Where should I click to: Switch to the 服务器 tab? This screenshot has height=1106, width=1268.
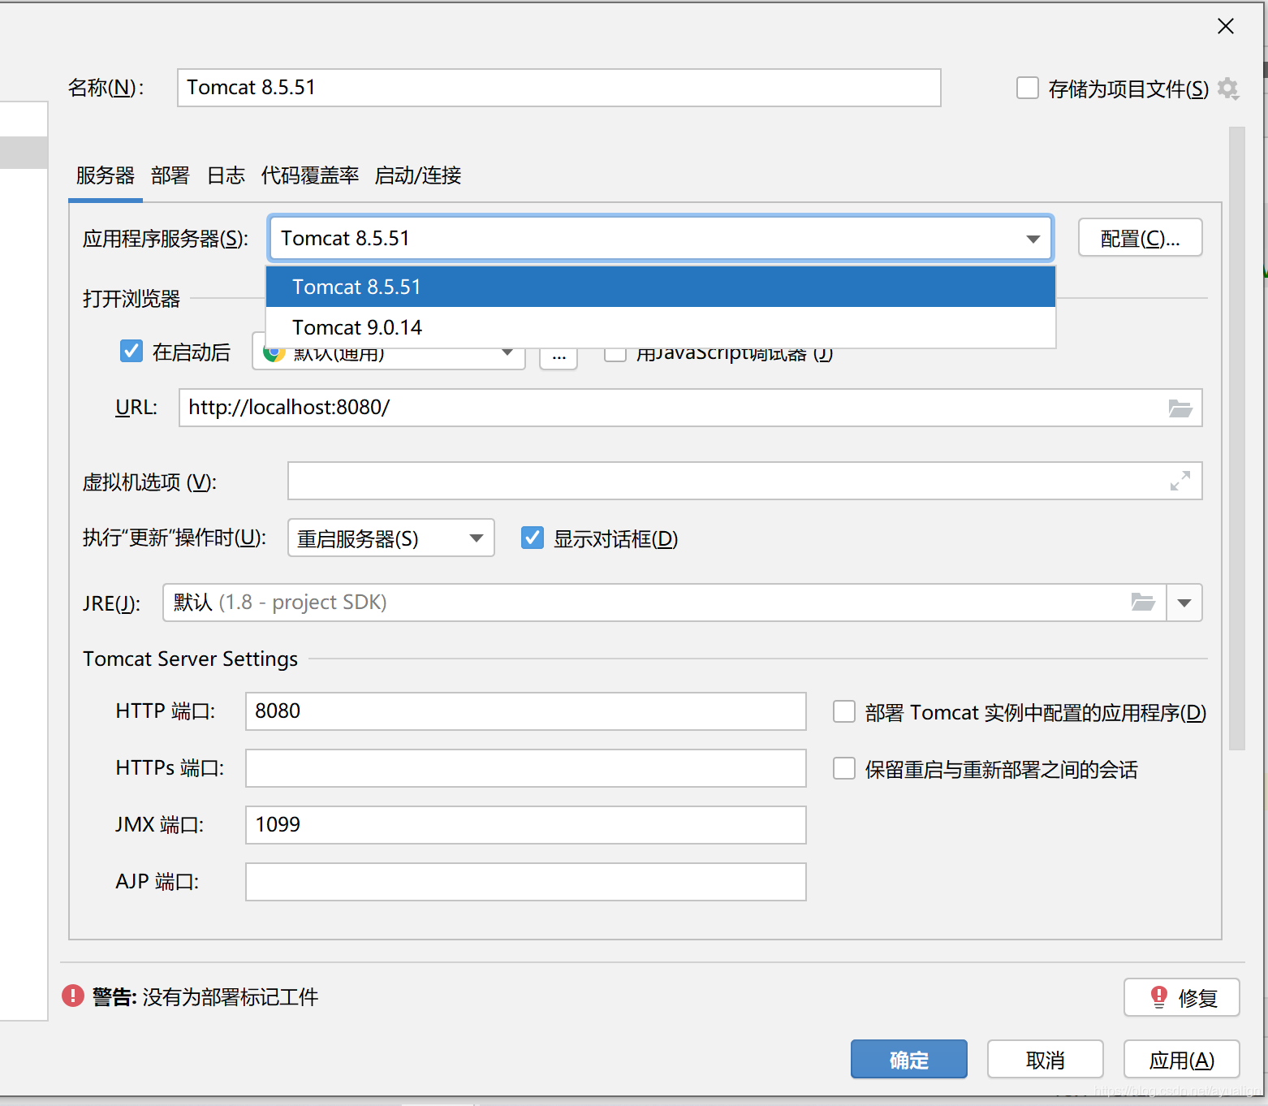[106, 175]
